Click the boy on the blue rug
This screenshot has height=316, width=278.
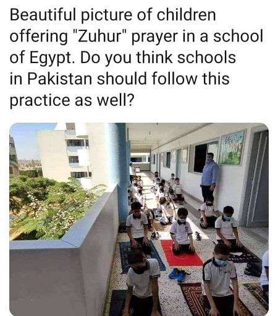pyautogui.click(x=138, y=227)
